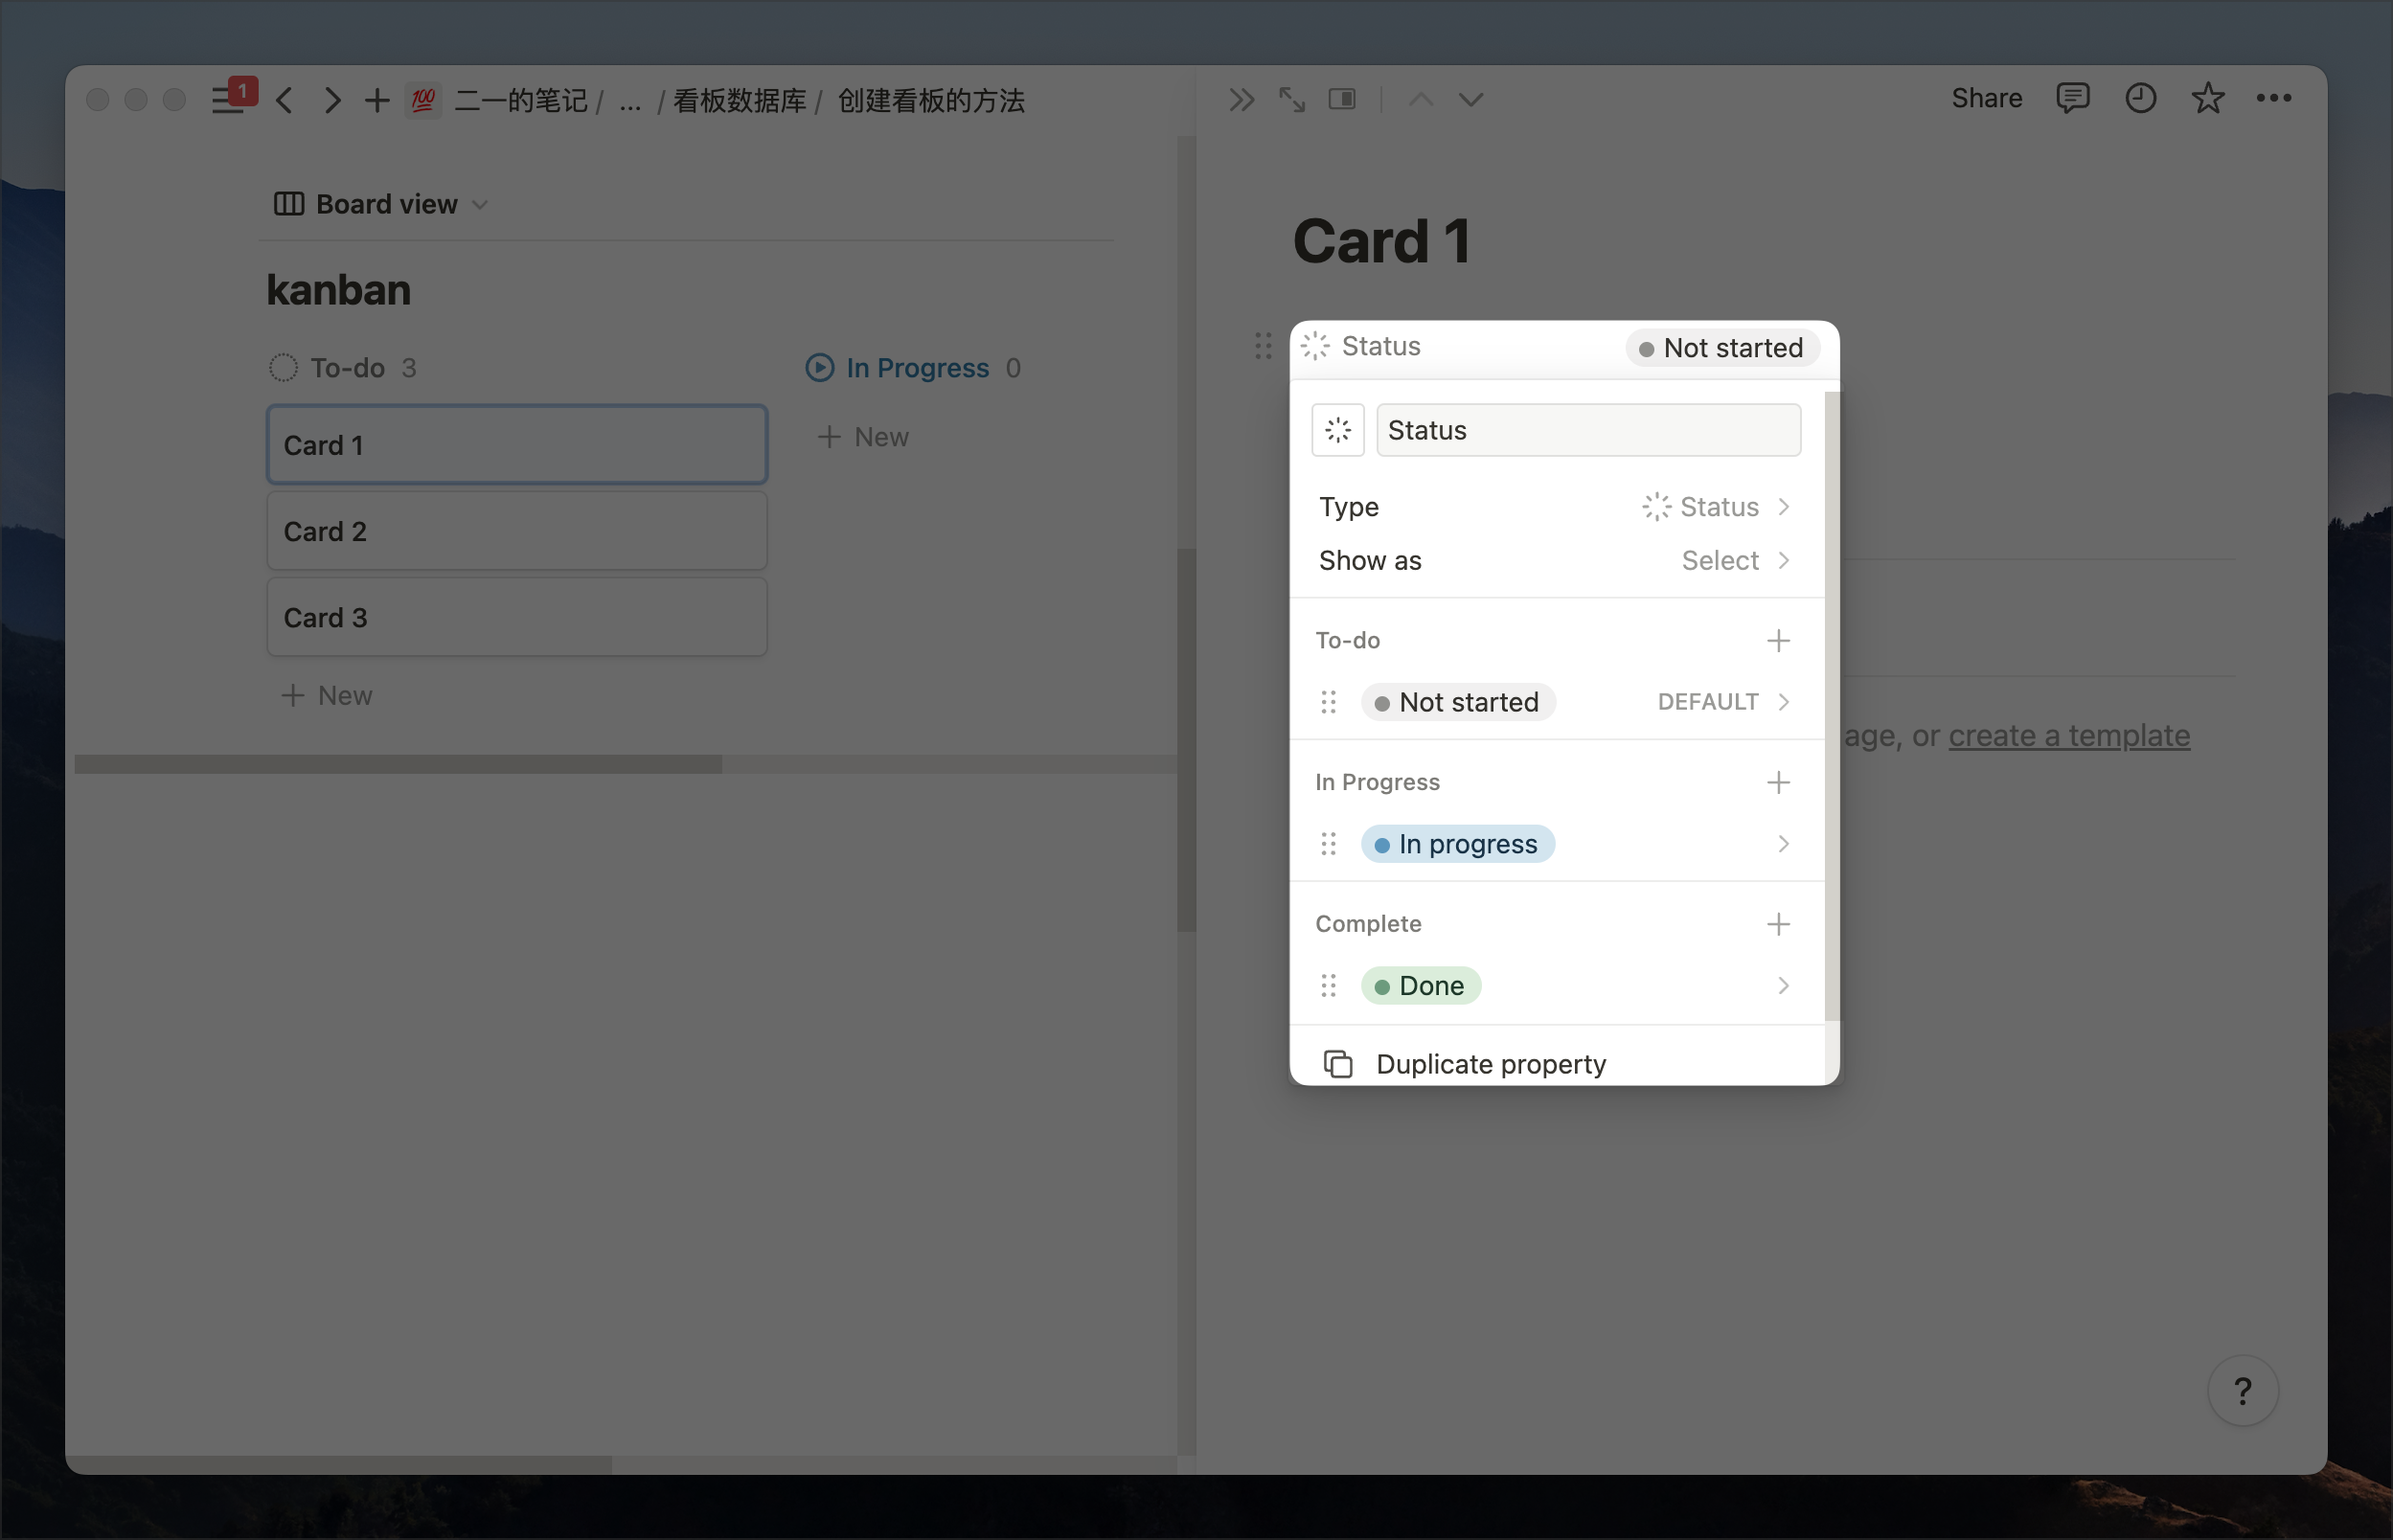The width and height of the screenshot is (2393, 1540).
Task: Add a new page with plus icon
Action: click(x=377, y=100)
